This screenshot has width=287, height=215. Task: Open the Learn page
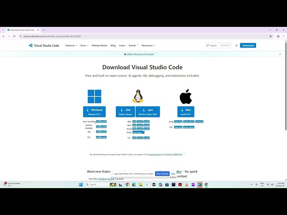[122, 46]
